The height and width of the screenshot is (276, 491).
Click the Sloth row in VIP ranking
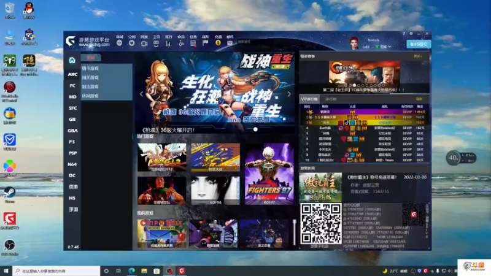tap(364, 128)
